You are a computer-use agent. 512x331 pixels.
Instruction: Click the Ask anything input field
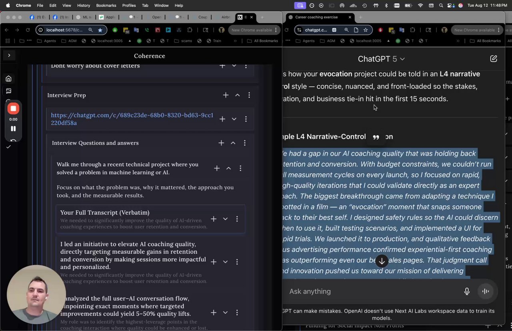coord(372,291)
